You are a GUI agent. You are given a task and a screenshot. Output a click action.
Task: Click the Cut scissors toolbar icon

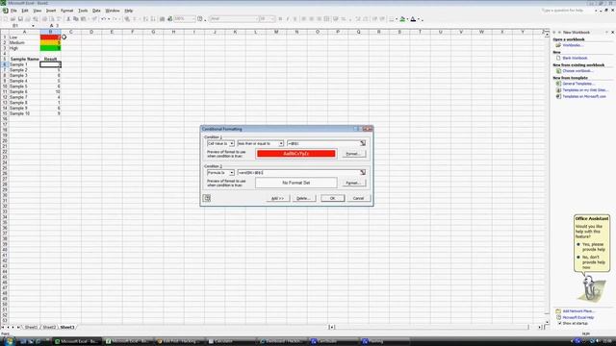coord(68,19)
